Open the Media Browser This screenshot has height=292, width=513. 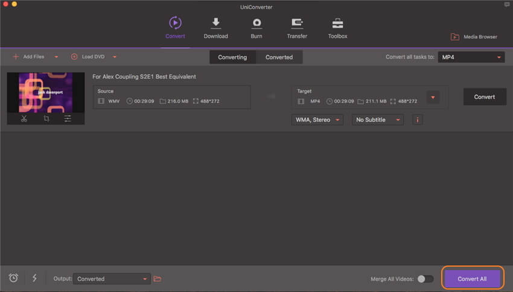click(x=474, y=37)
